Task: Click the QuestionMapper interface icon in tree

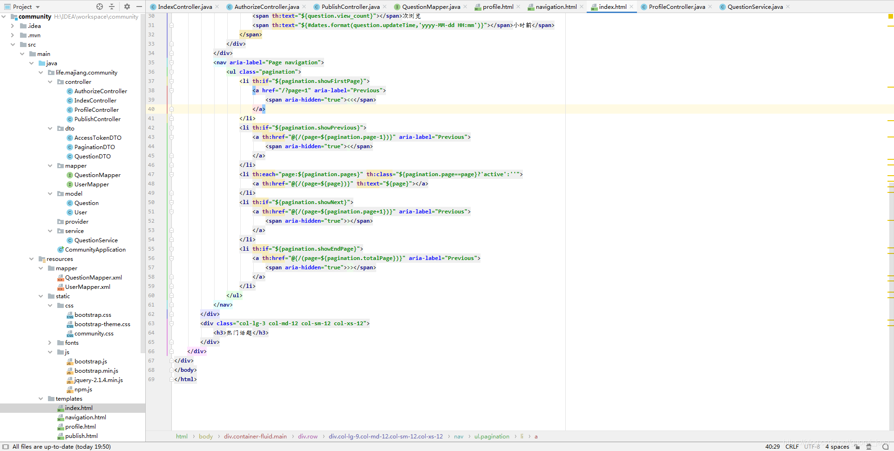Action: (70, 175)
